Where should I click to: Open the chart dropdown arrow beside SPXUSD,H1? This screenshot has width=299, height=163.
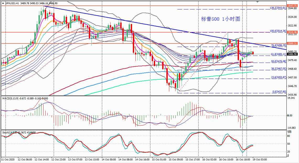[x=3, y=3]
